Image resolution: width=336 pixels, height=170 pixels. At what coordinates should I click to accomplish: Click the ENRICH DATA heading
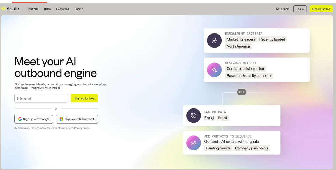point(215,112)
